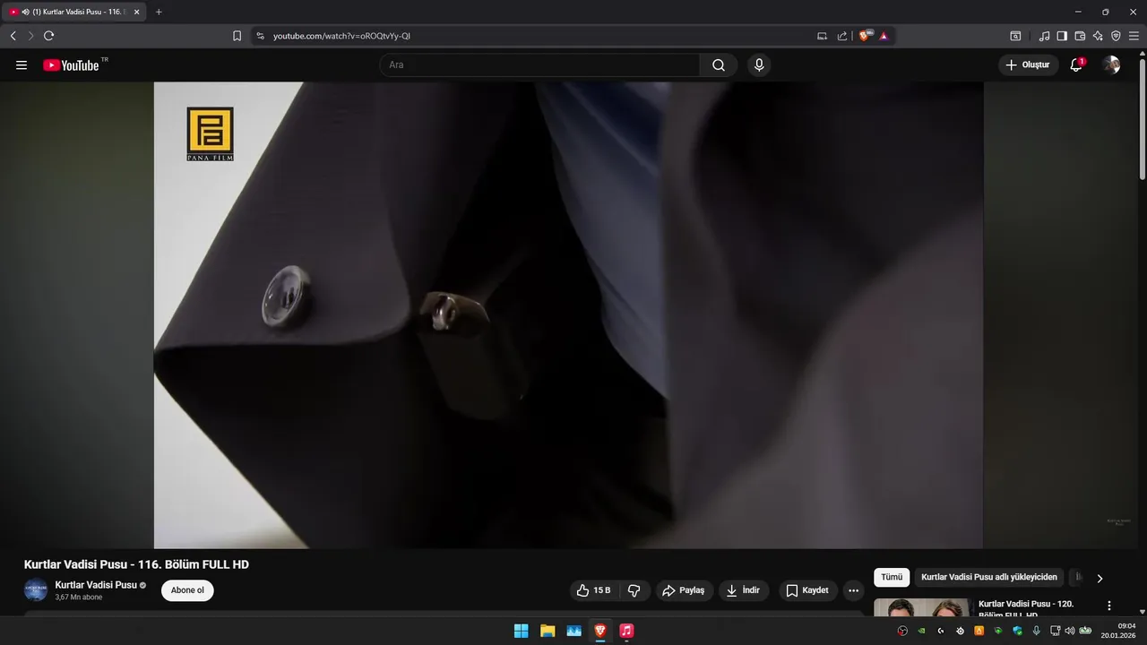Open the browser main menu

click(1134, 36)
